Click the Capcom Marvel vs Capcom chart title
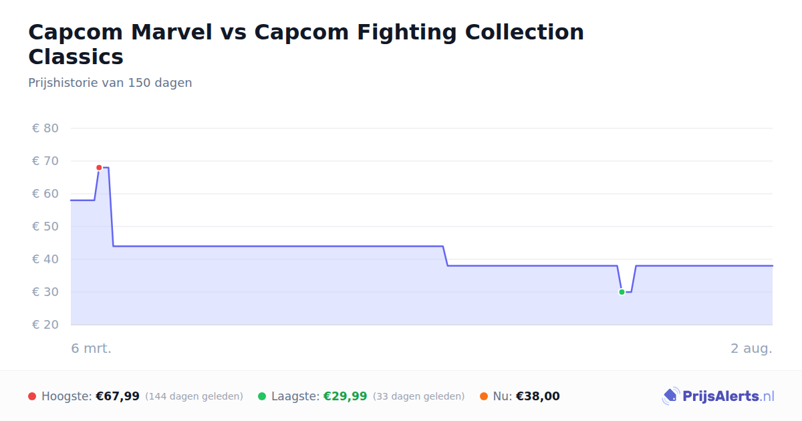This screenshot has height=421, width=802. pos(306,44)
